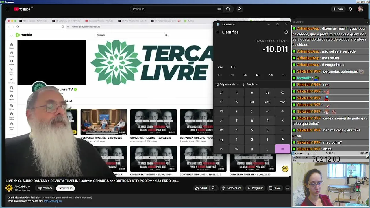Click the plus/minus sign key
The height and width of the screenshot is (208, 370).
[236, 149]
